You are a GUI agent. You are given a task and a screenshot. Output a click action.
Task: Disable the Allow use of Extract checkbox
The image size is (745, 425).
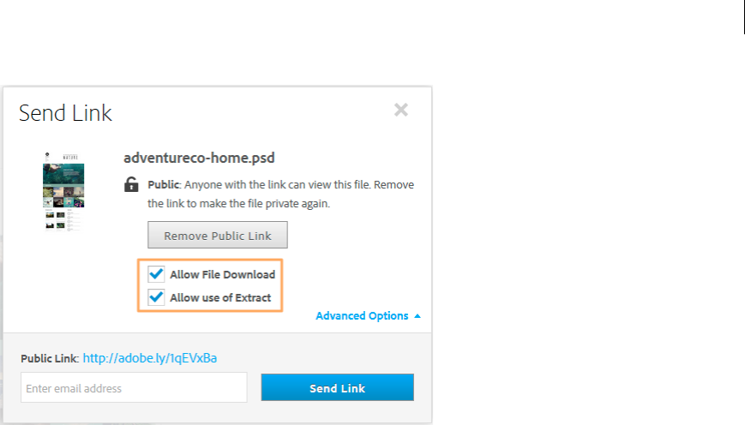click(x=156, y=297)
